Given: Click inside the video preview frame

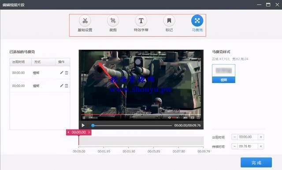Looking at the screenshot, I should point(141,85).
